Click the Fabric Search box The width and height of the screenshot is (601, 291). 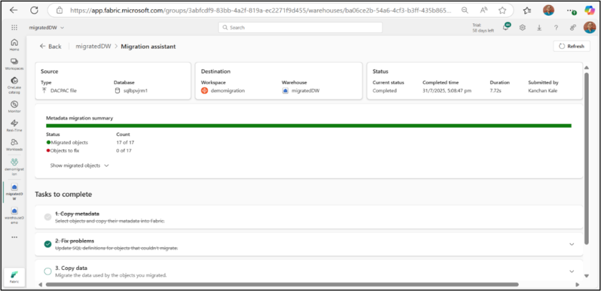tap(300, 28)
